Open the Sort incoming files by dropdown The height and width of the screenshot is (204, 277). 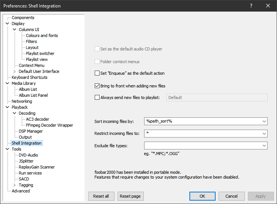tap(264, 121)
